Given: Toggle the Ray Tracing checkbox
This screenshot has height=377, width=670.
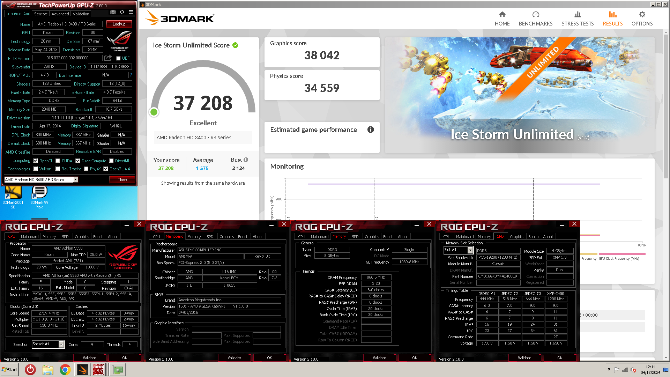Looking at the screenshot, I should click(x=58, y=169).
